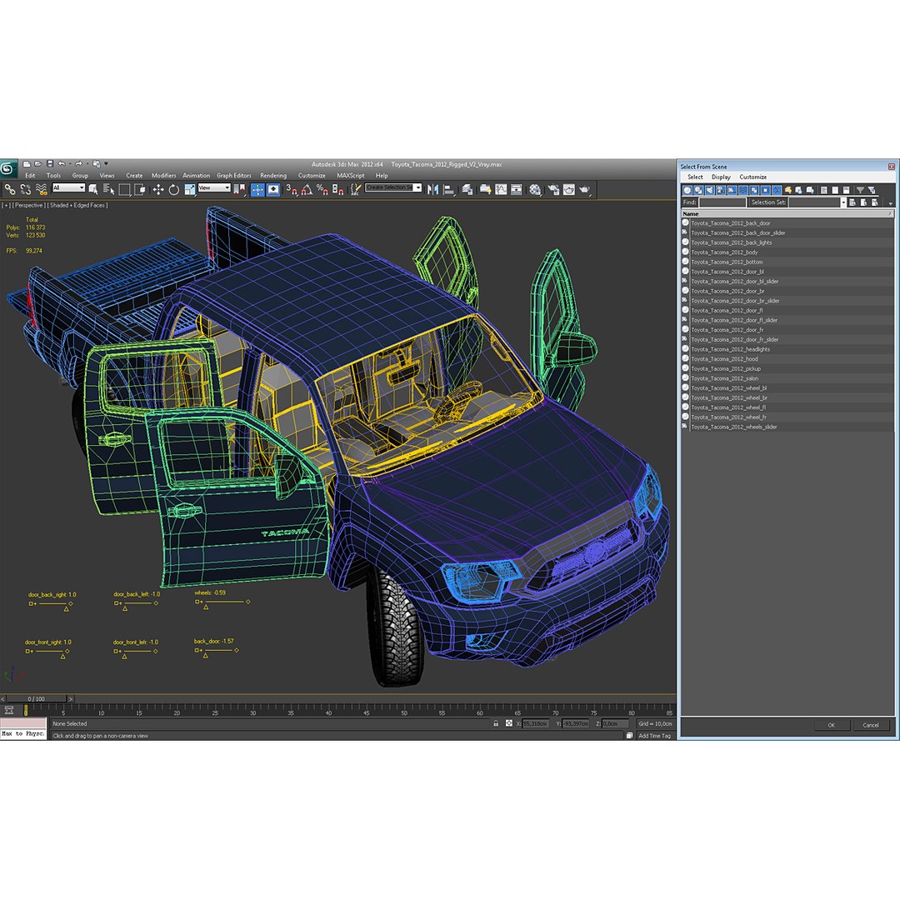The height and width of the screenshot is (900, 900).
Task: Activate the Select and Rotate tool
Action: click(173, 189)
